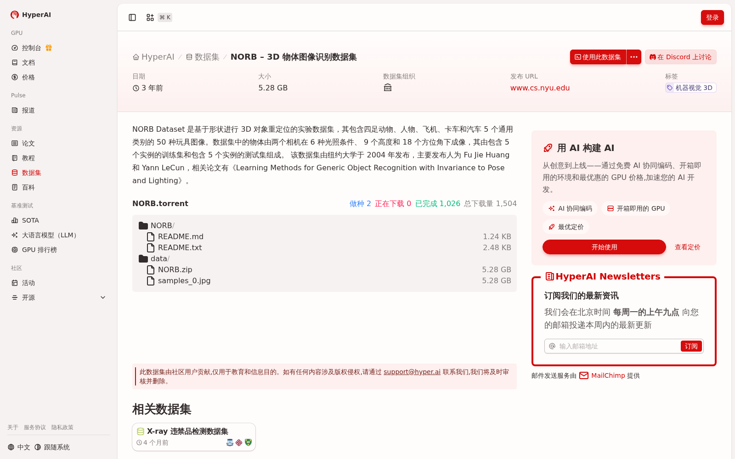Click the data folder icon

143,258
